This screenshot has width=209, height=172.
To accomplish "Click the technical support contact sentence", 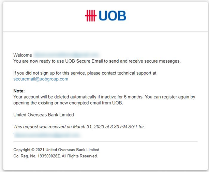I will tap(85, 73).
